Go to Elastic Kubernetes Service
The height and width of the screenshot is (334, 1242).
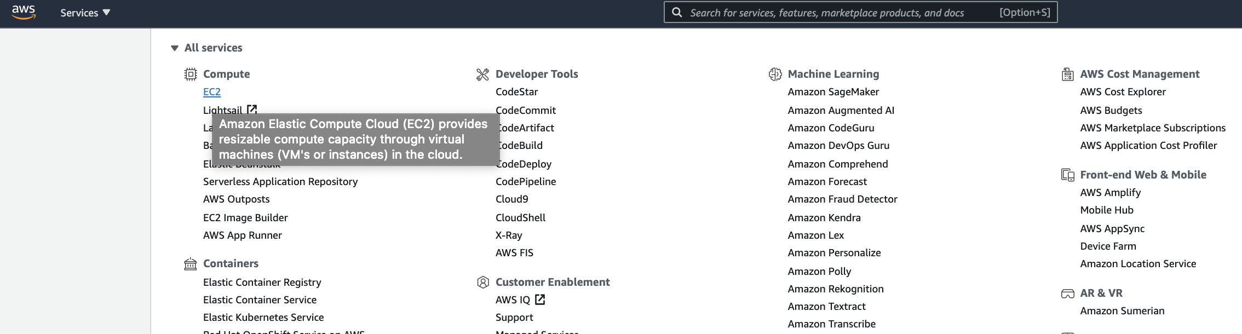point(263,317)
